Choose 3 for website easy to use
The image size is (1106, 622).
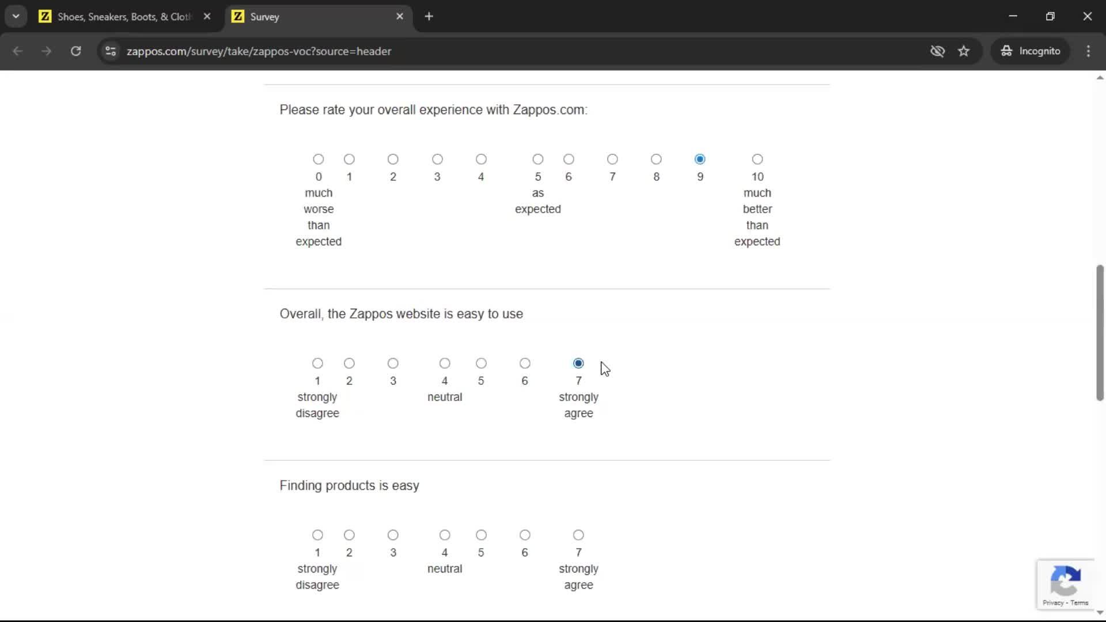393,363
